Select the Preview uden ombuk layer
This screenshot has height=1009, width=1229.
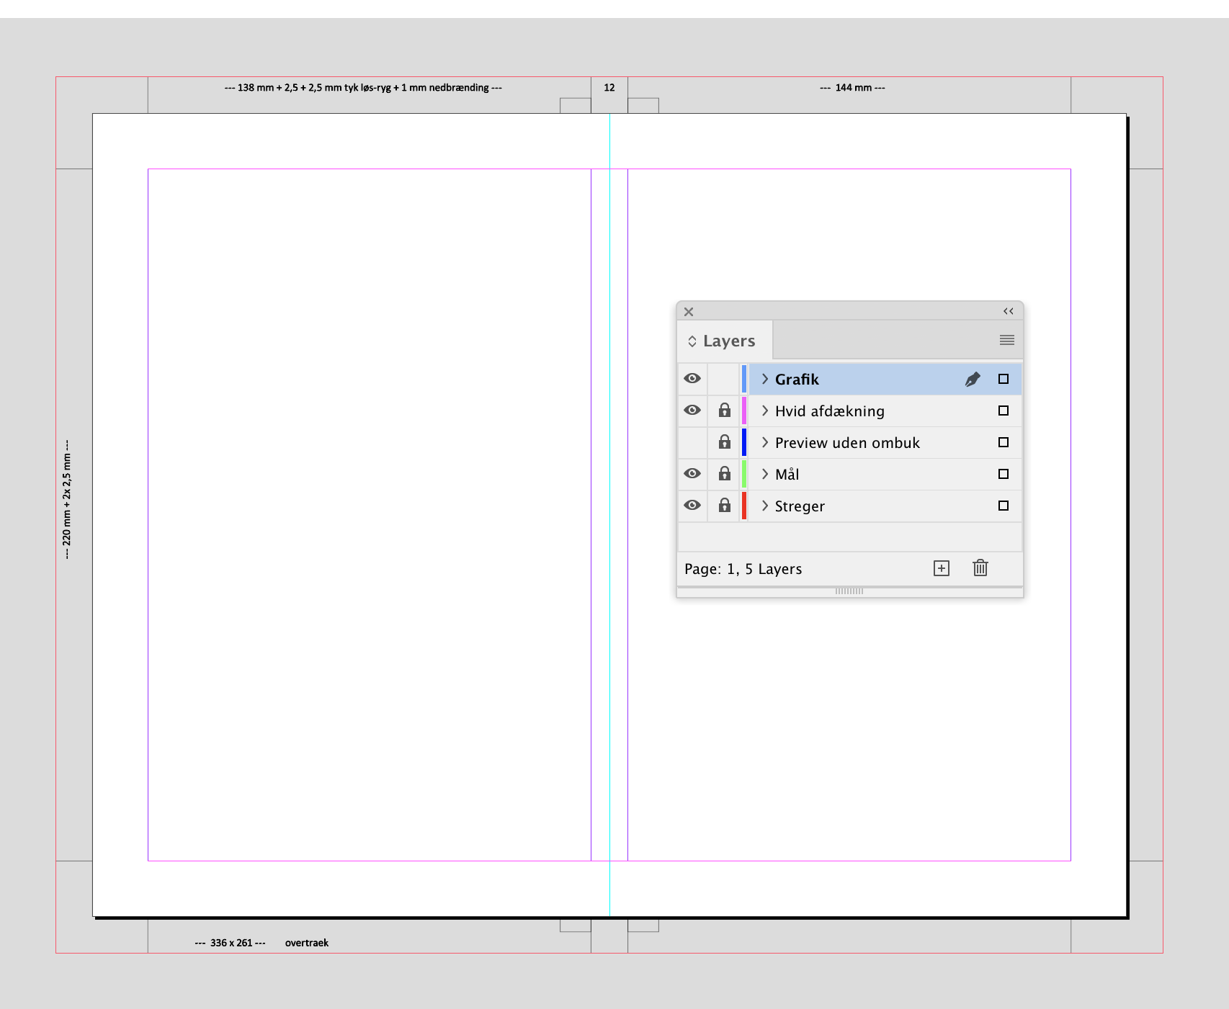[x=885, y=442]
